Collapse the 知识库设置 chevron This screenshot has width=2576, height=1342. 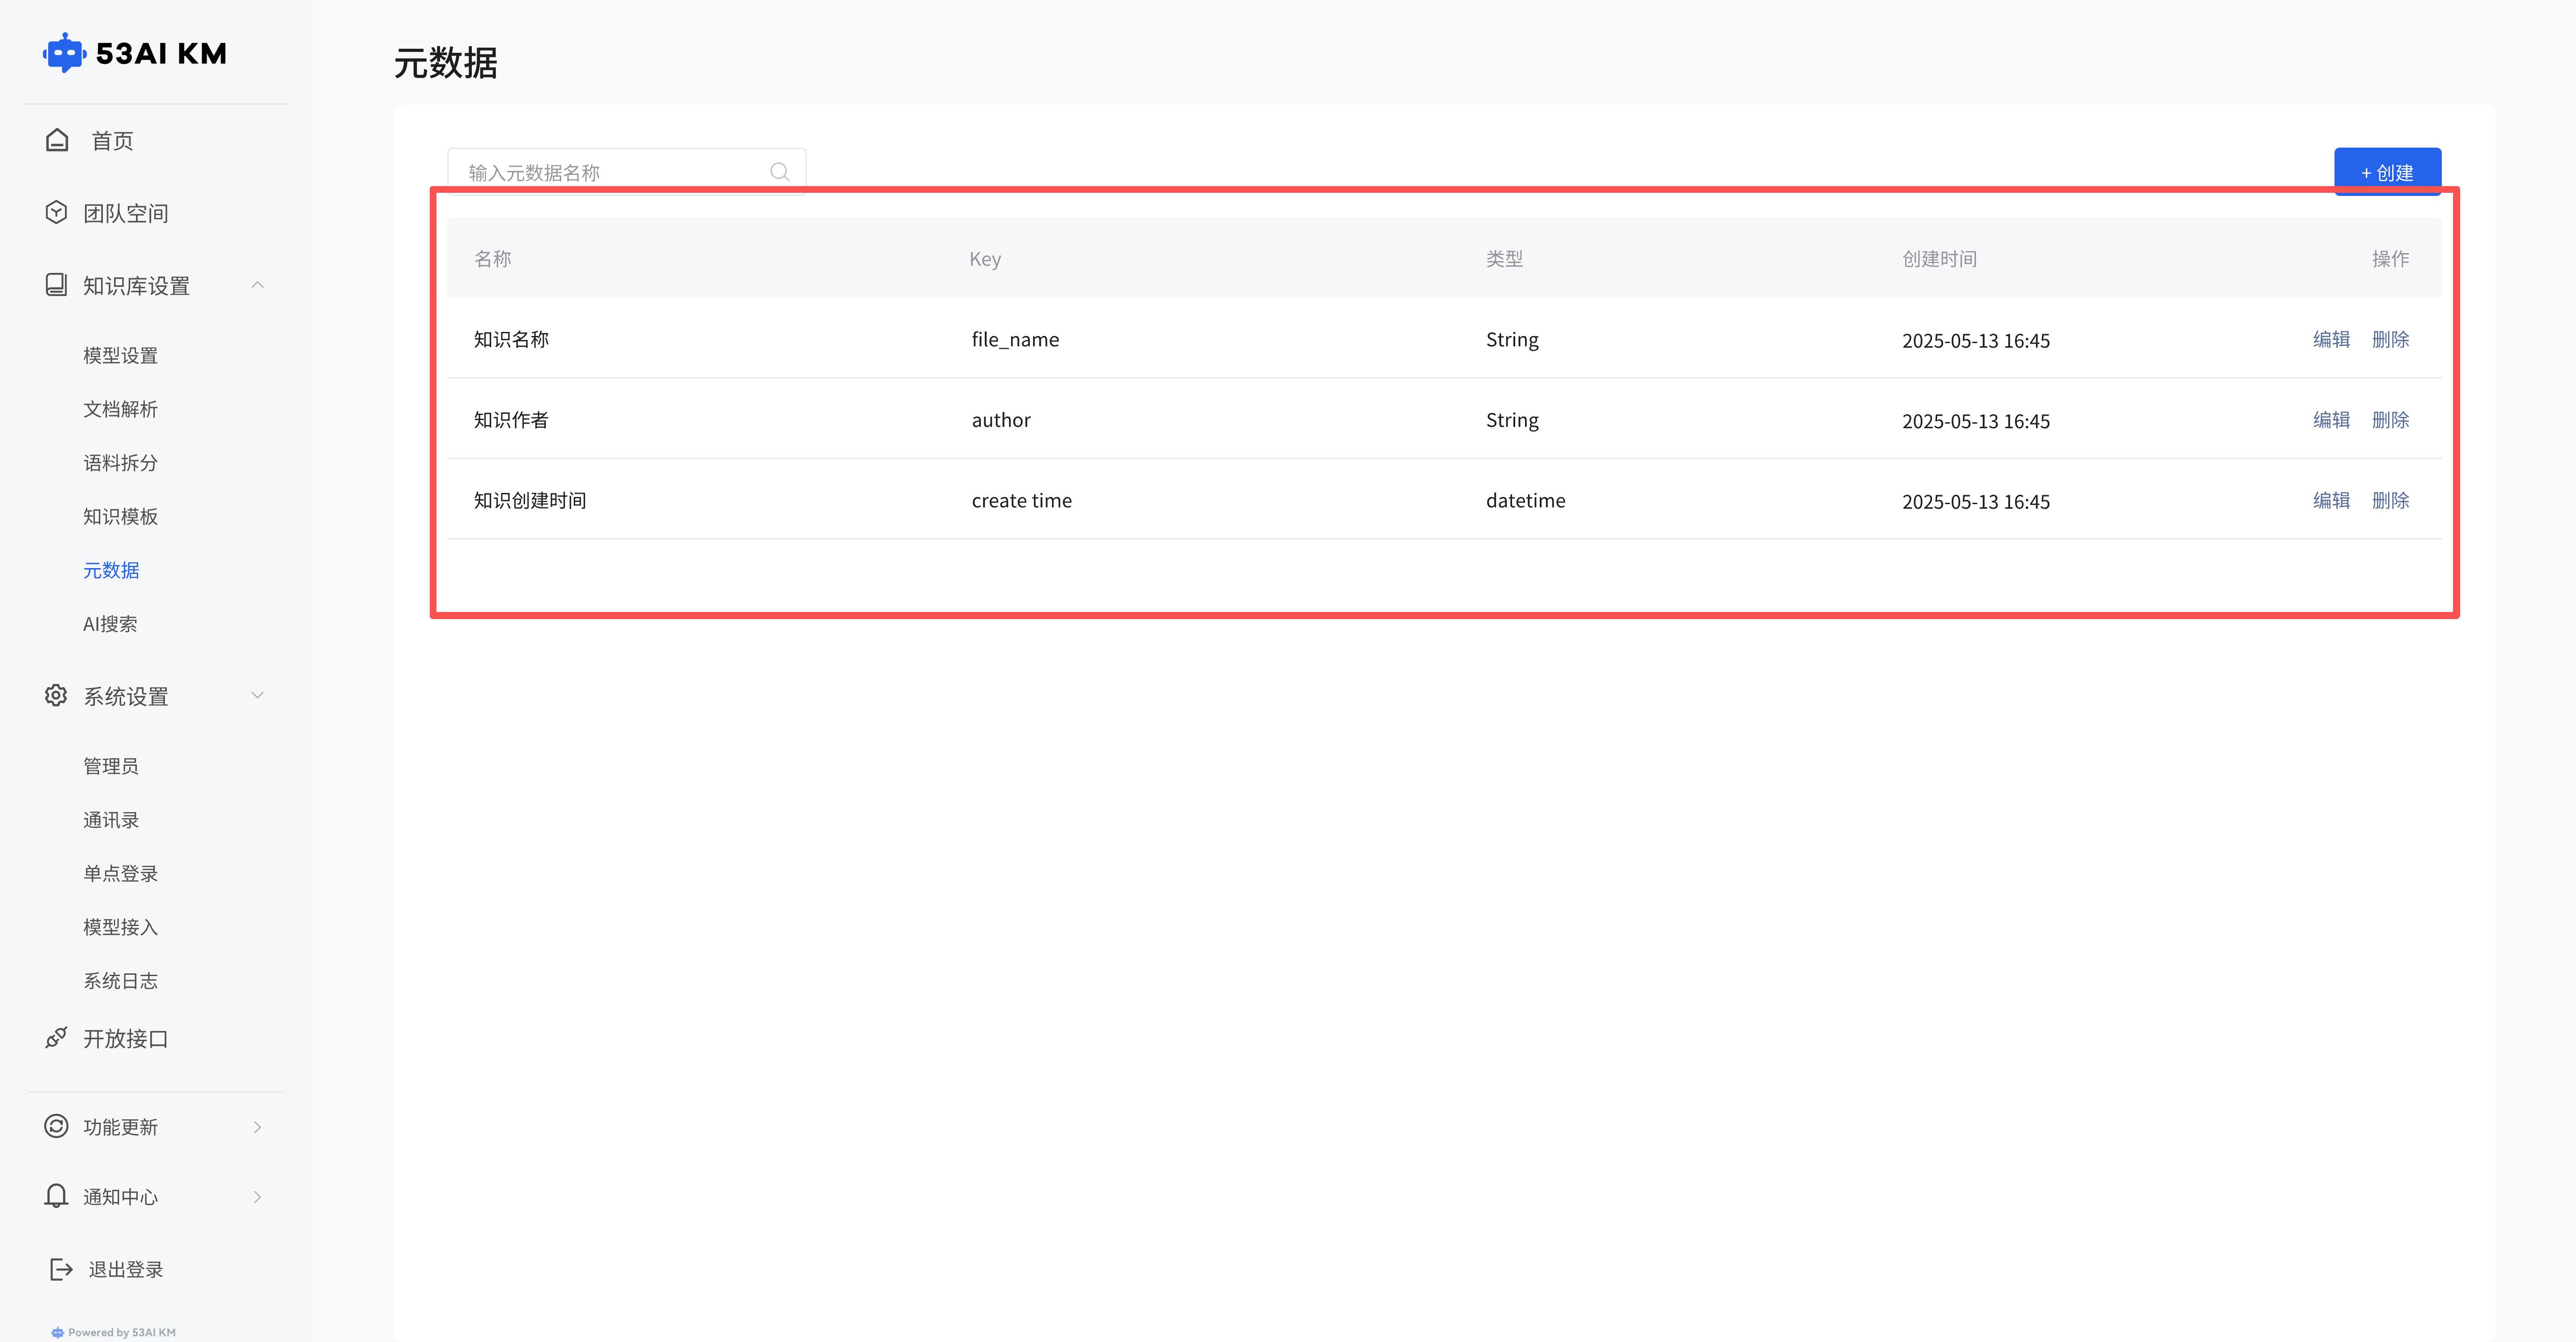(257, 285)
